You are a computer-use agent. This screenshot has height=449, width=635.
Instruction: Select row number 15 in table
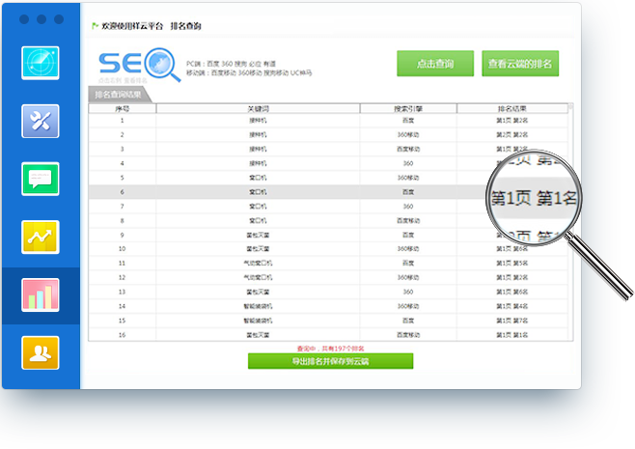tap(328, 321)
